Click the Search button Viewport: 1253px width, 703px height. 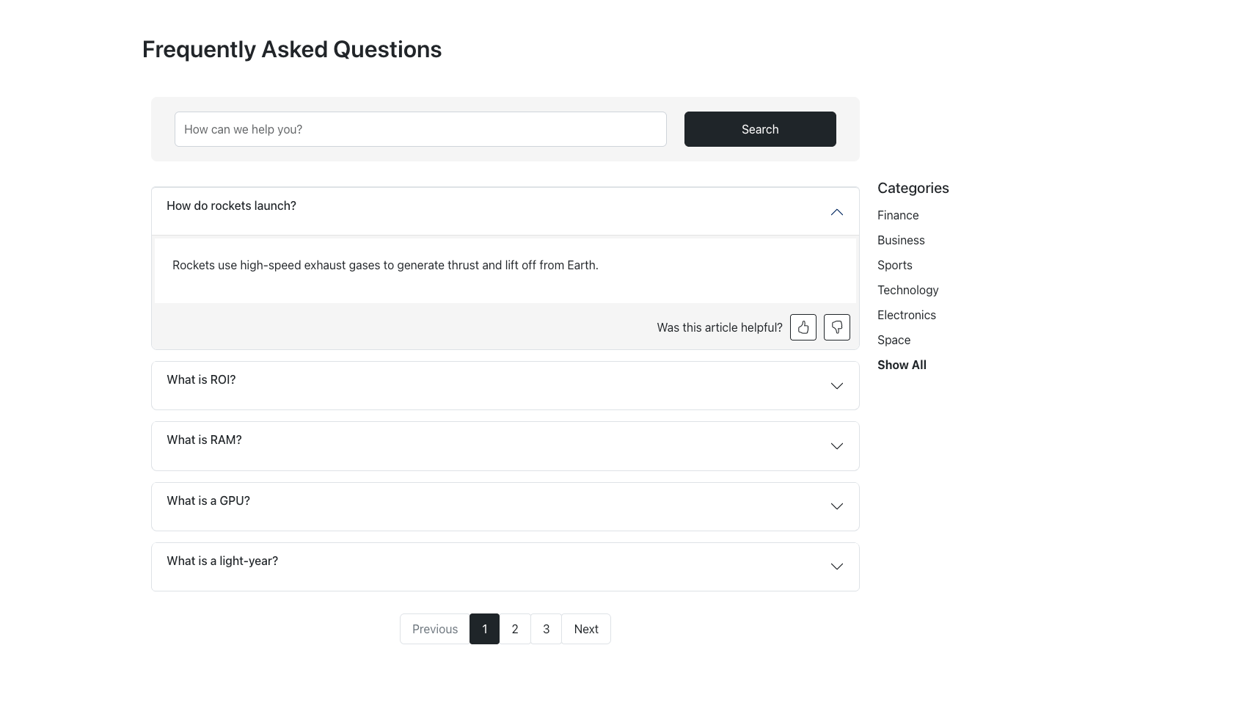[759, 129]
